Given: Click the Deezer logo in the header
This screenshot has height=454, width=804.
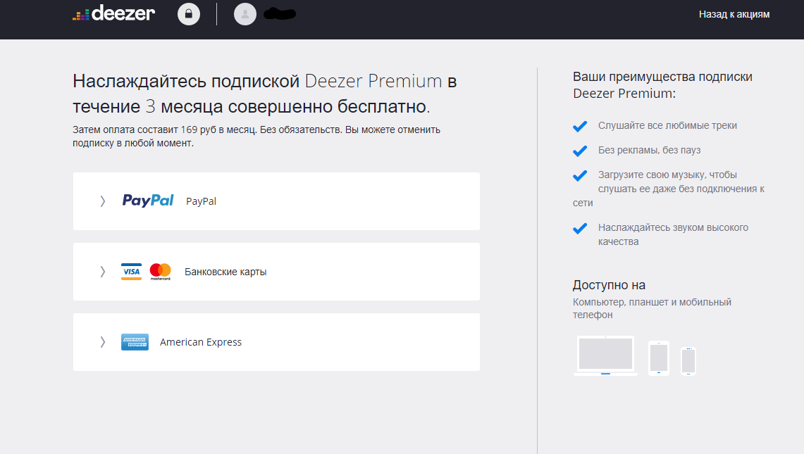Looking at the screenshot, I should point(113,13).
